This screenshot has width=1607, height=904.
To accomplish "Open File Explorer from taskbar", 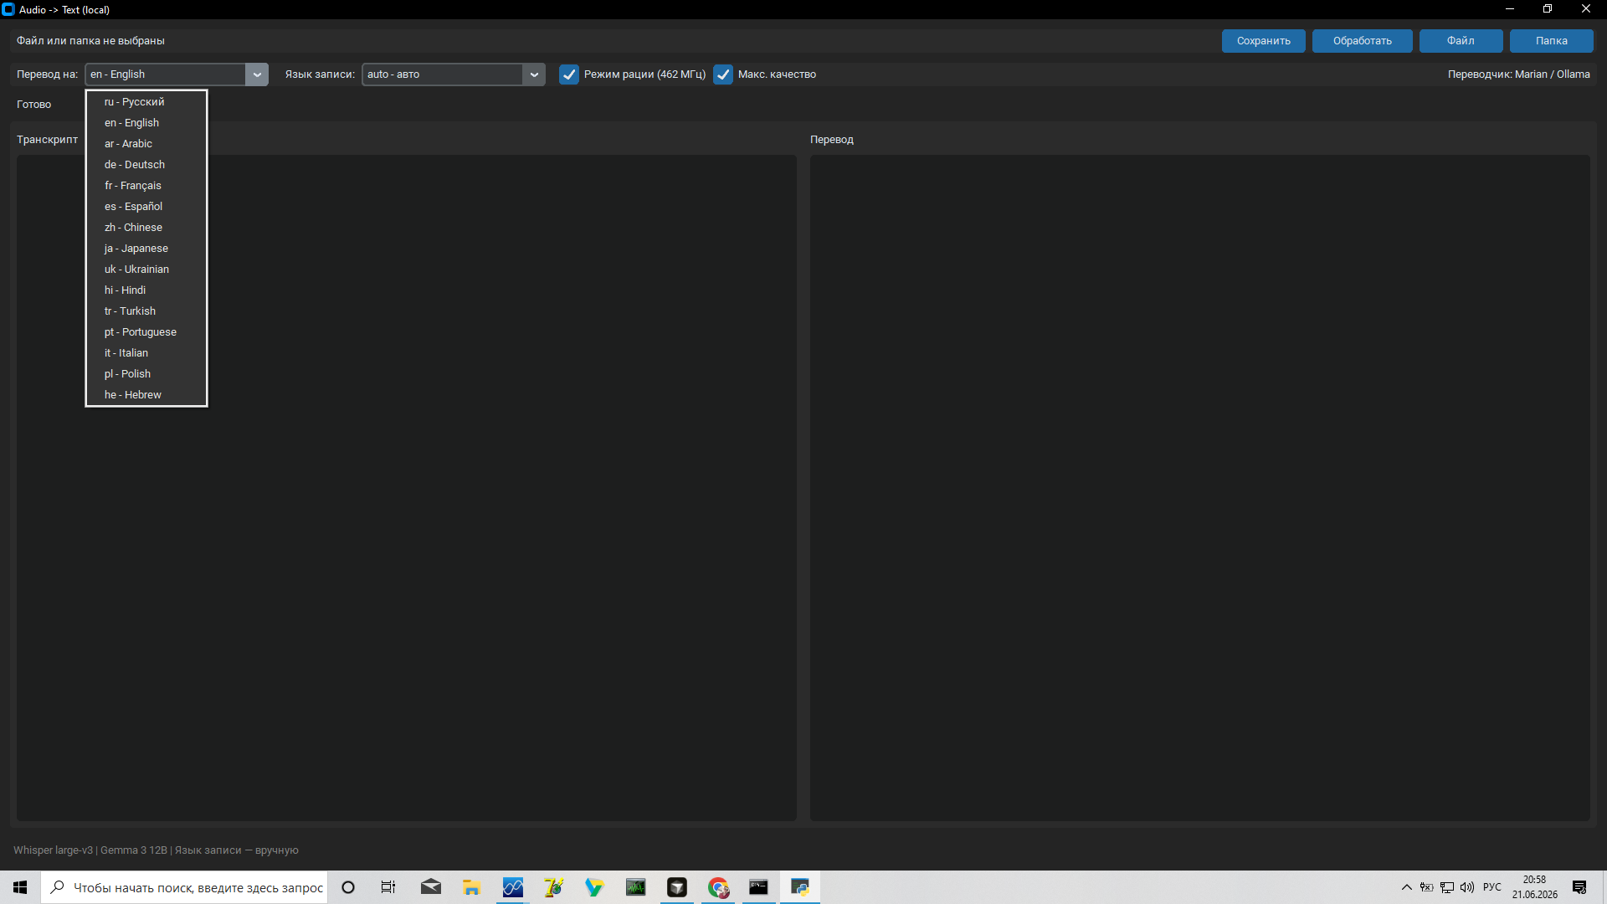I will tap(472, 887).
